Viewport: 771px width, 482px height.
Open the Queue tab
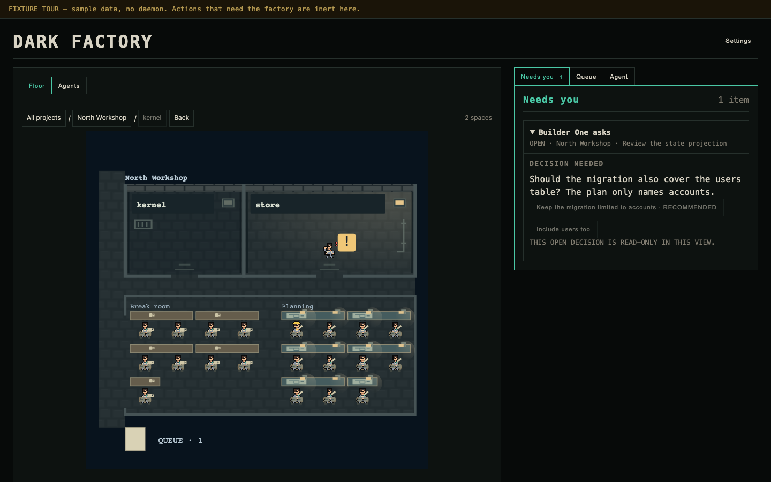point(586,77)
